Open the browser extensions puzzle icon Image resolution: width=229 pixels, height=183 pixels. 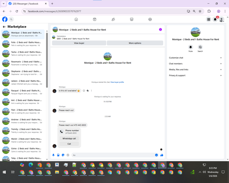pos(209,11)
